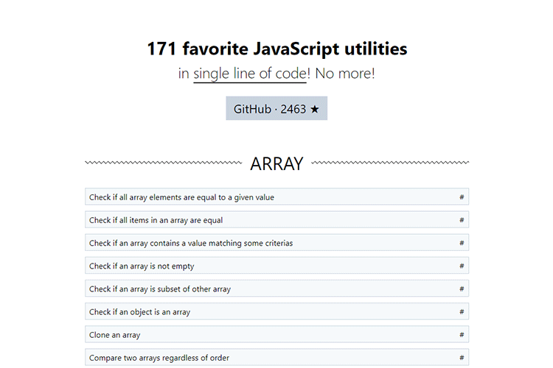Click the # anchor for 'array is not empty'
This screenshot has width=553, height=368.
click(x=462, y=266)
